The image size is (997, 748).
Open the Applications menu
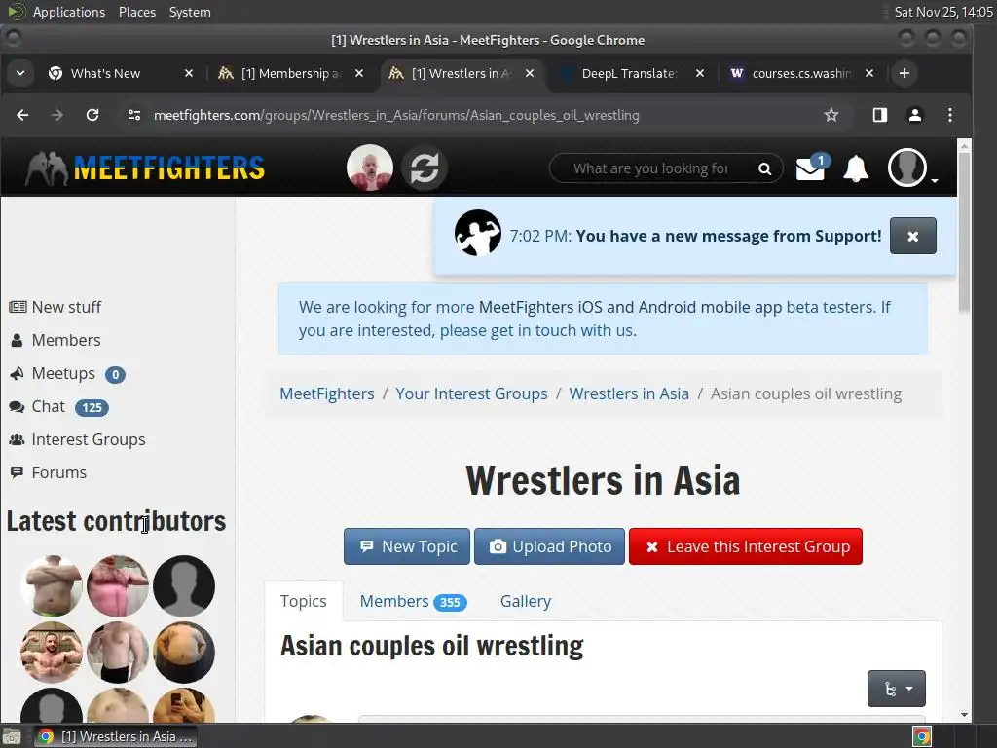[x=69, y=12]
